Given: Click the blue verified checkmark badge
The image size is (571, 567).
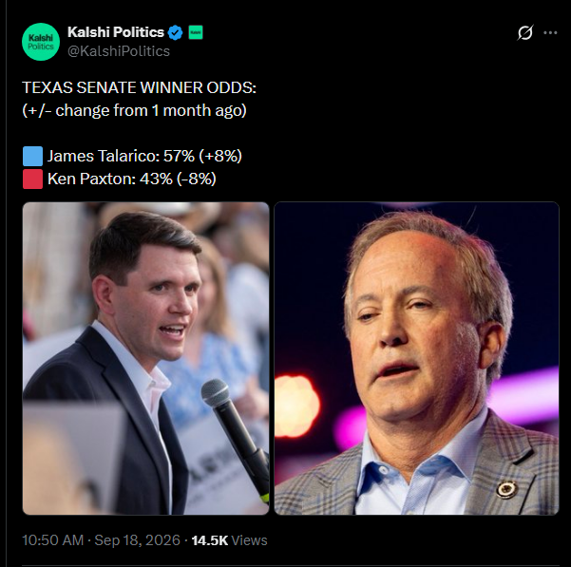Looking at the screenshot, I should pos(175,32).
